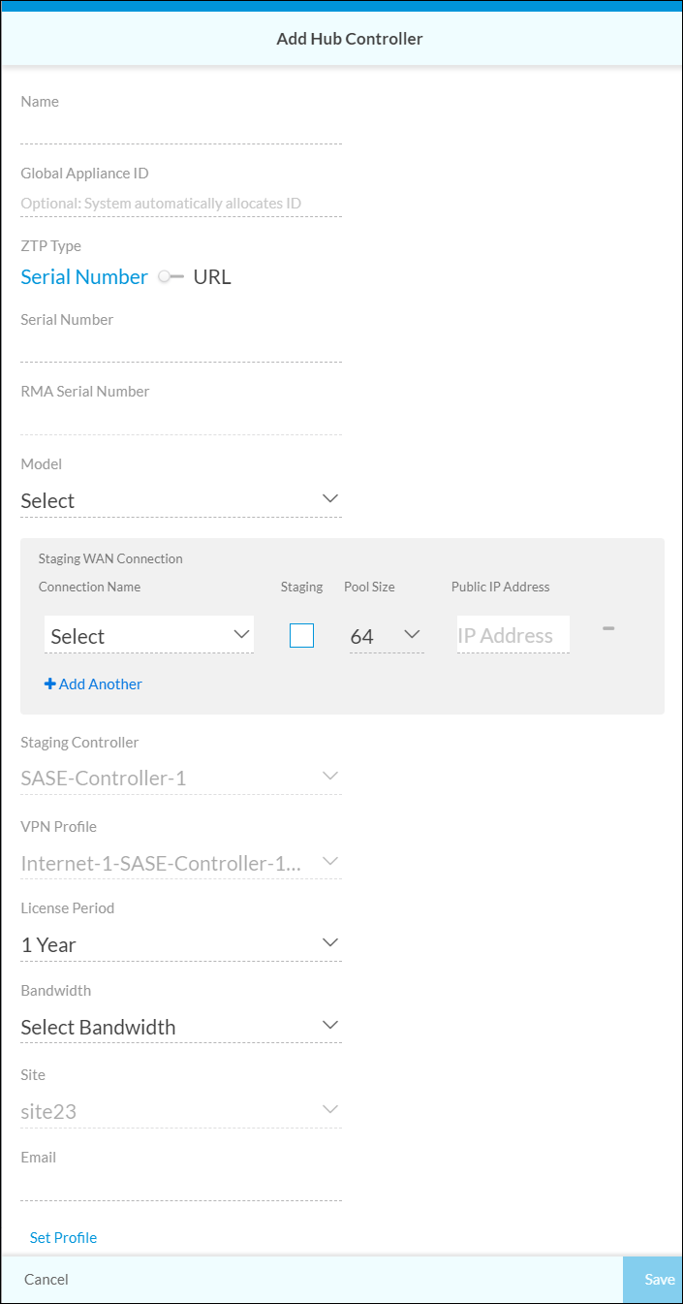Open the Connection Name select dropdown
The image size is (683, 1304).
click(148, 634)
